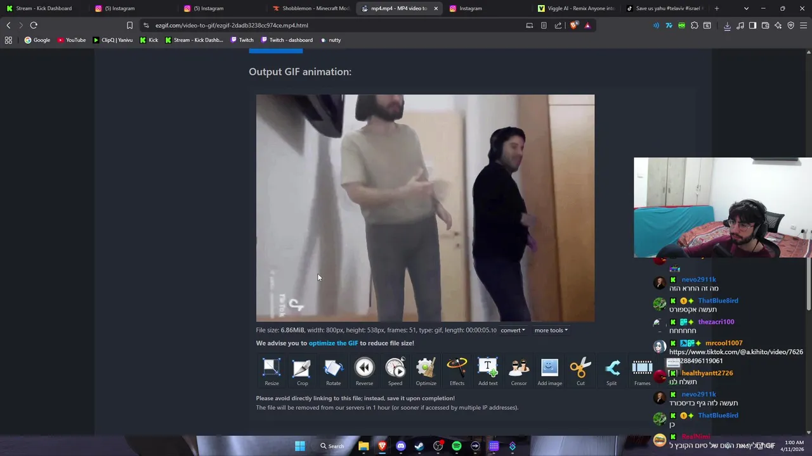This screenshot has width=812, height=456.
Task: Click the Windows Start button
Action: (300, 446)
